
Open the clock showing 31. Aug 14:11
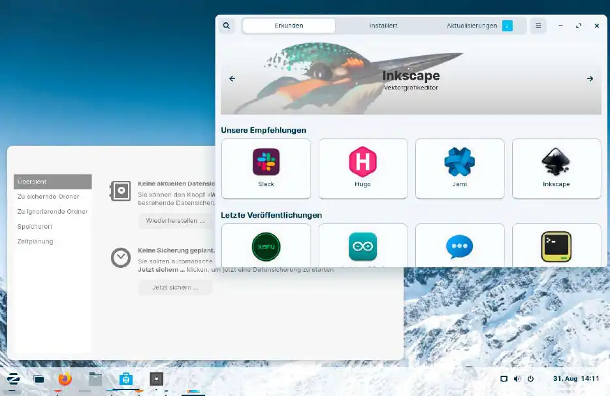[x=576, y=378]
